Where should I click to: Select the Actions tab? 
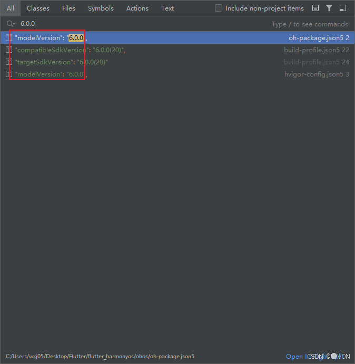[x=137, y=8]
